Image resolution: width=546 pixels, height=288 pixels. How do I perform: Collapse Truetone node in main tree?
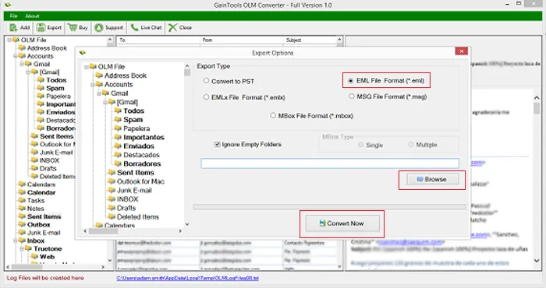[22, 249]
